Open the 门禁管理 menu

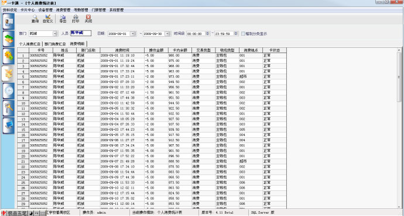(99, 10)
